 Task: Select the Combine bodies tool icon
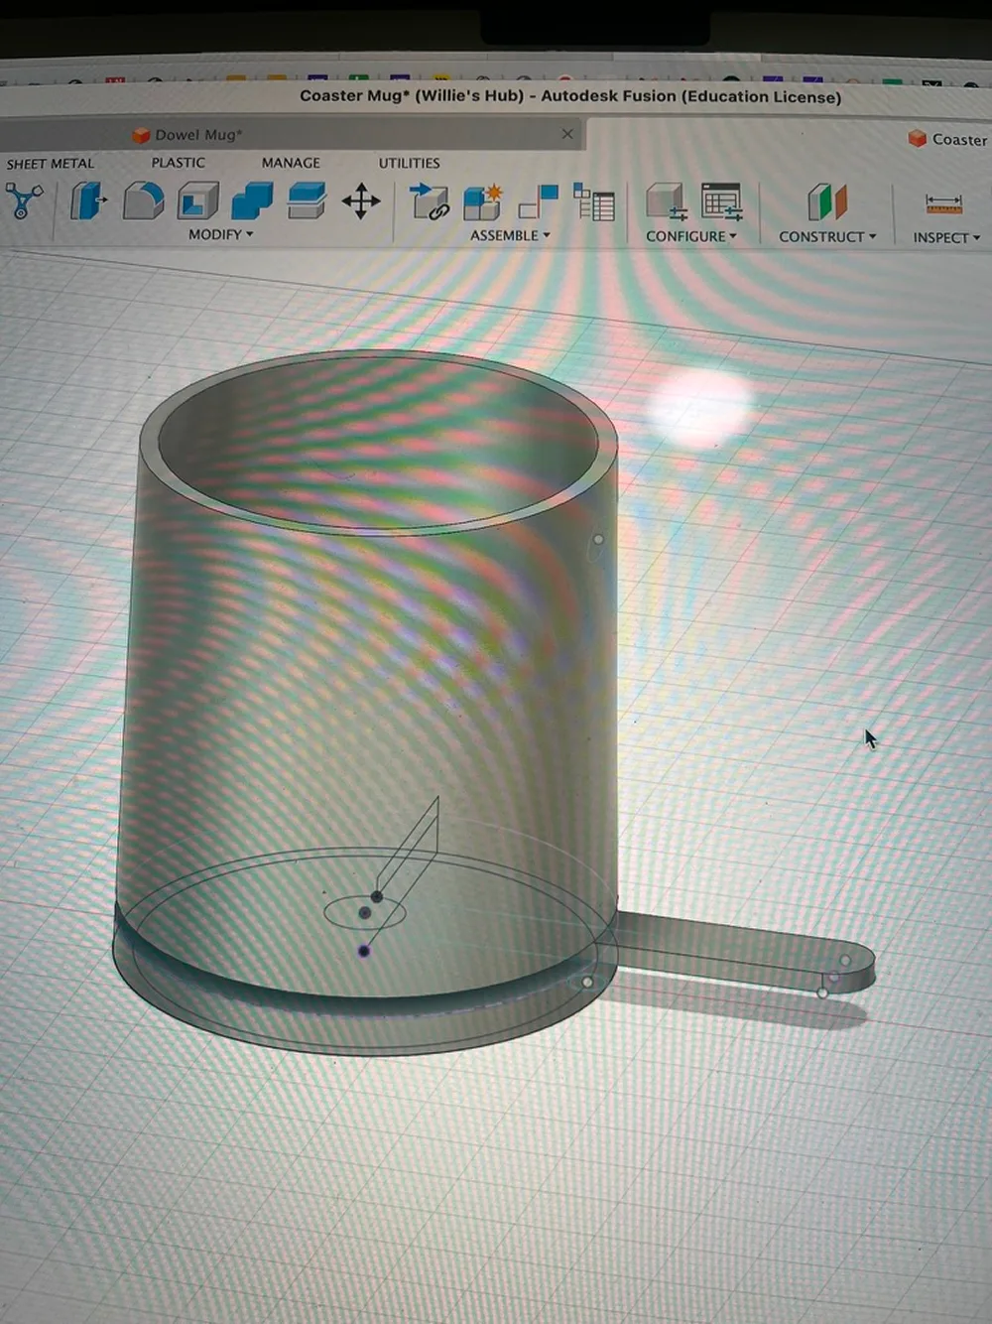[252, 201]
